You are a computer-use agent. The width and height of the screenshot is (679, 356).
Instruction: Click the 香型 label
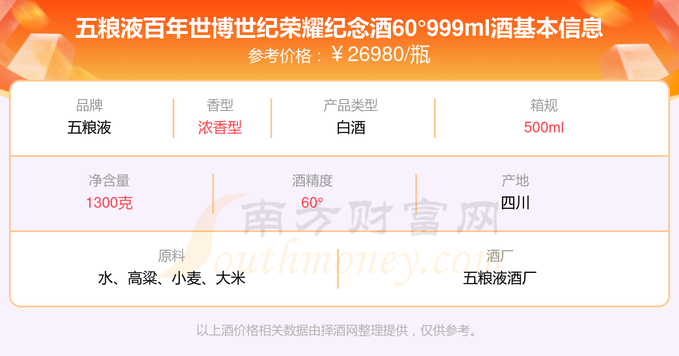pos(220,105)
